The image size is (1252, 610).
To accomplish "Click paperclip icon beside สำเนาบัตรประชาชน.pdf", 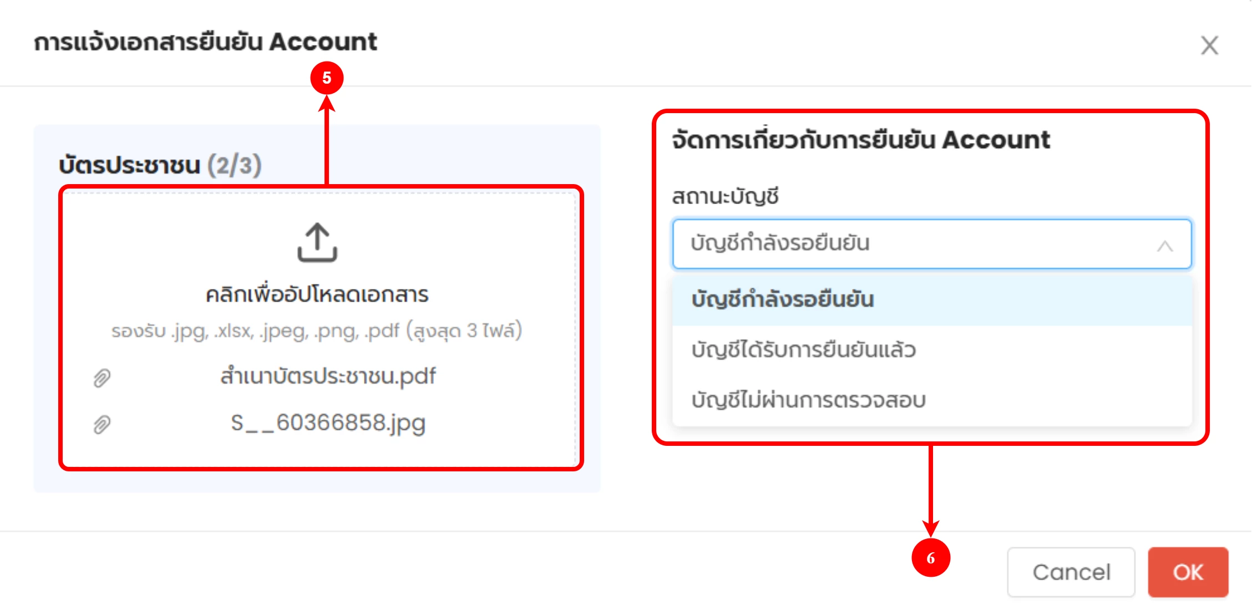I will 102,378.
